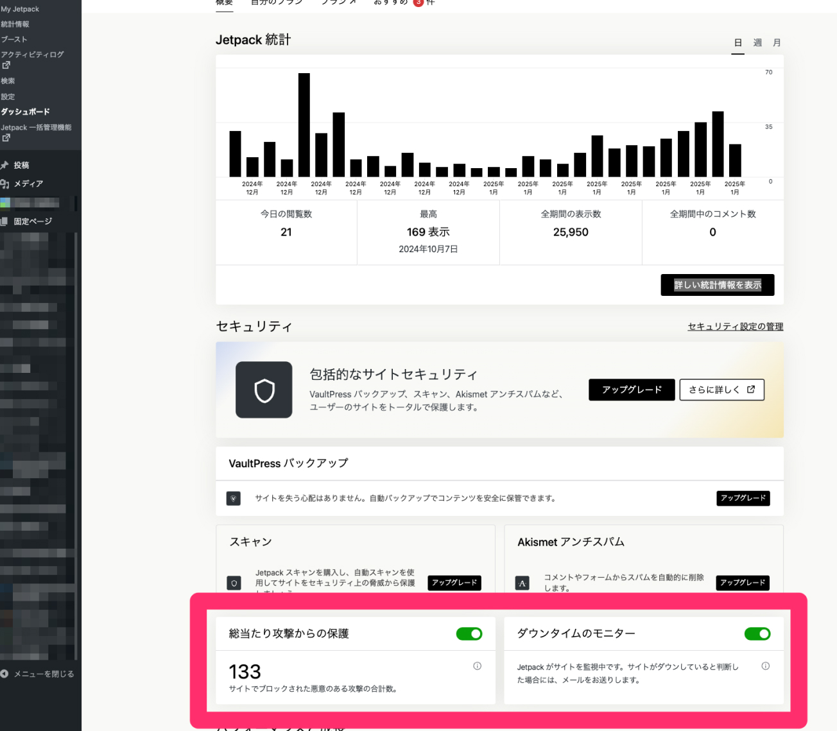The height and width of the screenshot is (731, 837).
Task: Switch stats chart to 日 view
Action: tap(738, 42)
